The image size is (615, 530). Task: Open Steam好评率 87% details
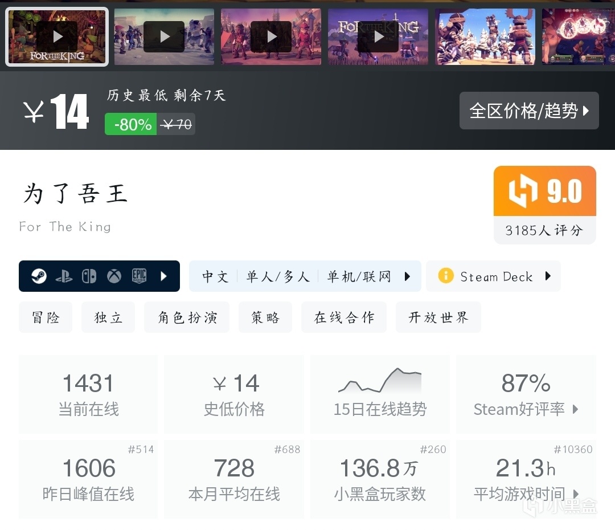click(526, 394)
